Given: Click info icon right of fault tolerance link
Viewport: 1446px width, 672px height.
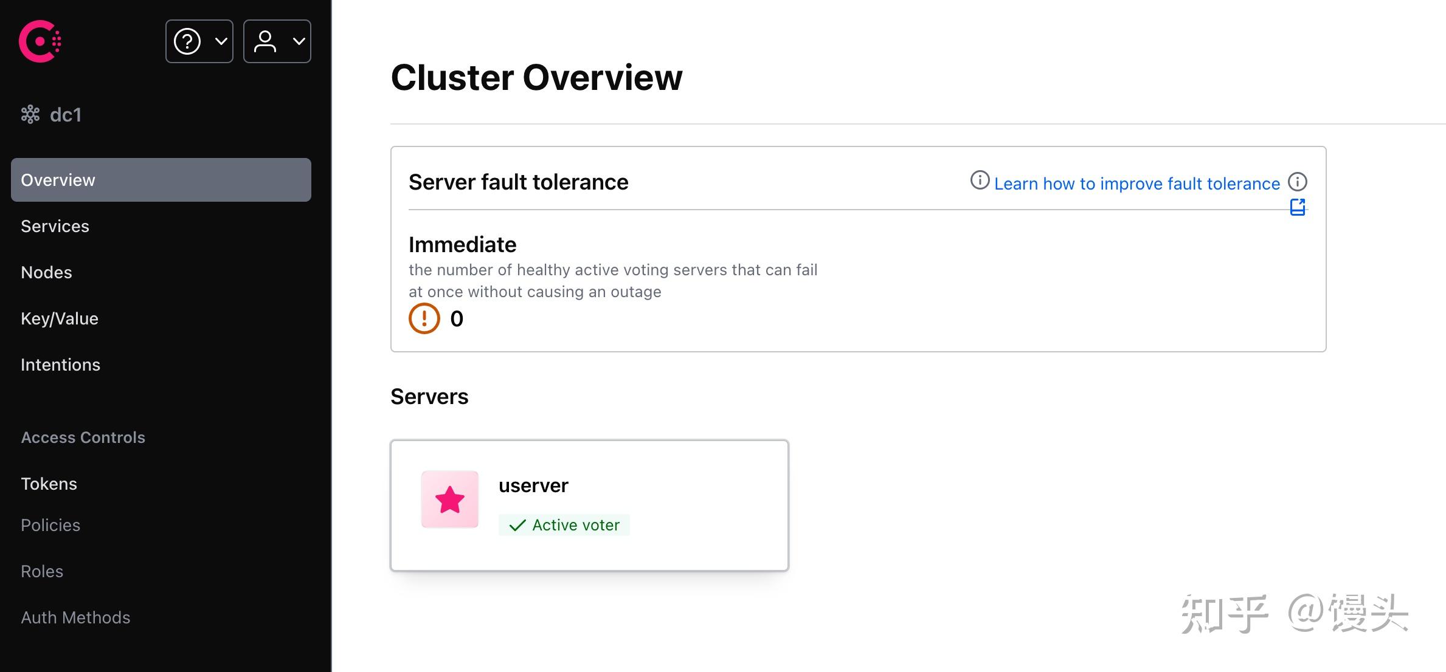Looking at the screenshot, I should (x=1298, y=182).
